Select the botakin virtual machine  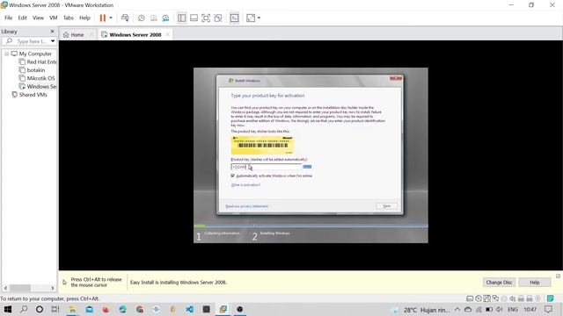click(32, 70)
